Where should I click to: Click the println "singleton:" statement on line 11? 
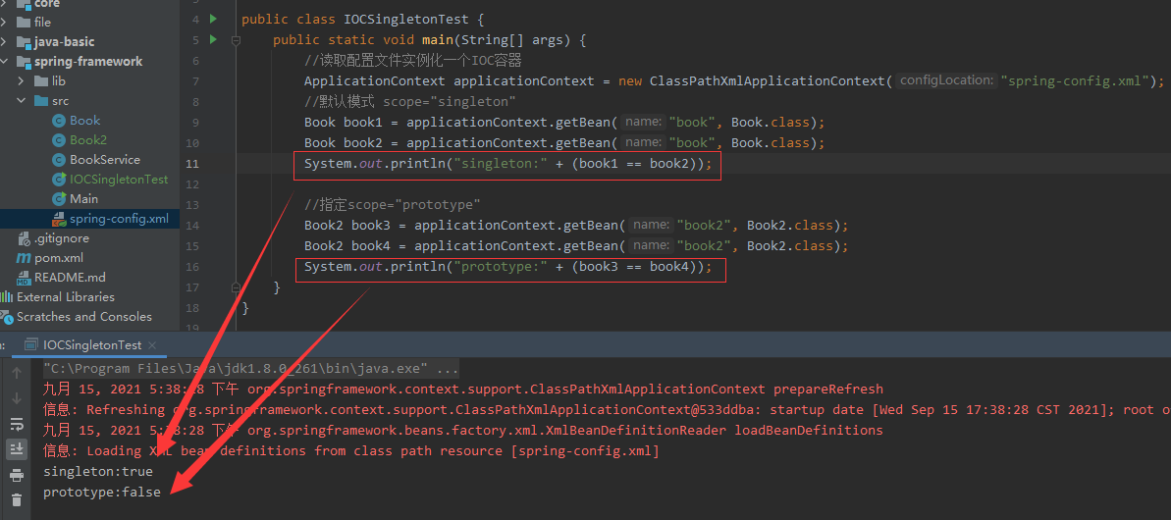pyautogui.click(x=507, y=164)
